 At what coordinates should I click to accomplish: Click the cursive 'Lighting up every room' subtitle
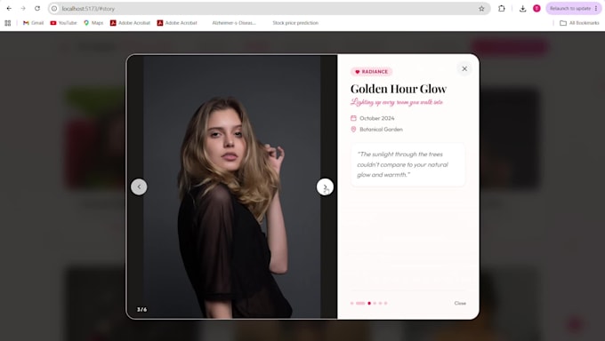point(397,102)
